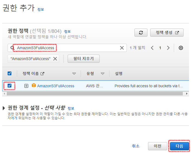Click the "1개 일치" match count

tap(137, 48)
